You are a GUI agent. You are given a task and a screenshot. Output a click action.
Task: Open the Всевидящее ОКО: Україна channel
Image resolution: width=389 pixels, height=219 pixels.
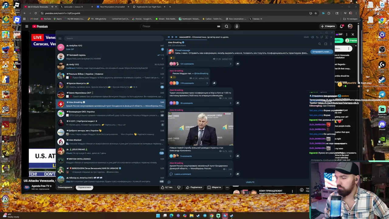pyautogui.click(x=111, y=113)
